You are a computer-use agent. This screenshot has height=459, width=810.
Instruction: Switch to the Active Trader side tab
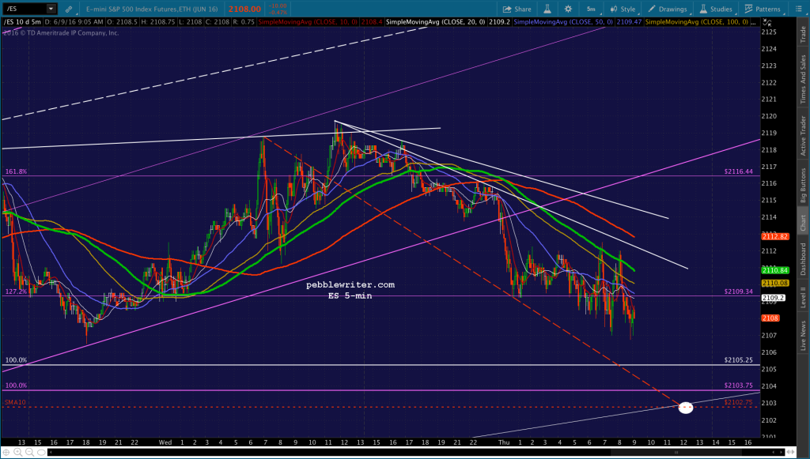click(804, 135)
